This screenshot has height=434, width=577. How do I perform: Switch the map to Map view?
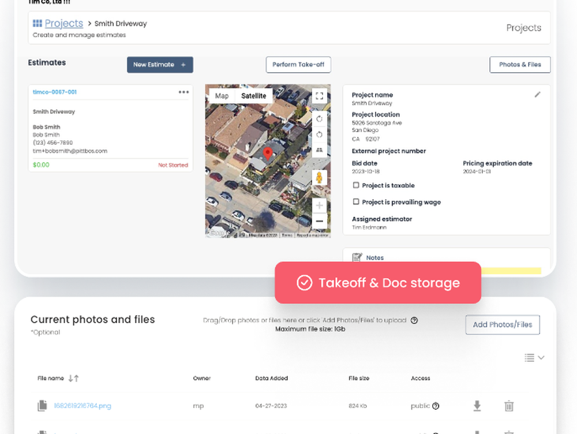[222, 96]
